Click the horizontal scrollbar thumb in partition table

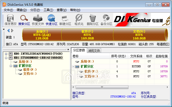coord(102,87)
